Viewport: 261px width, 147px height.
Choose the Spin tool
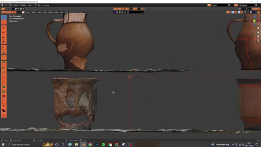(x=4, y=92)
